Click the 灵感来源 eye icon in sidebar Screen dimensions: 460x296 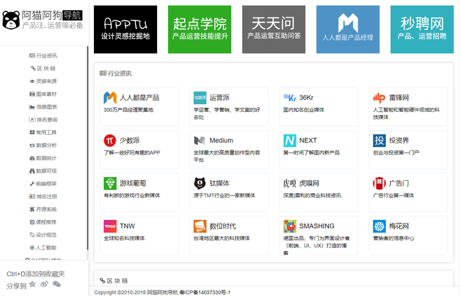click(32, 81)
